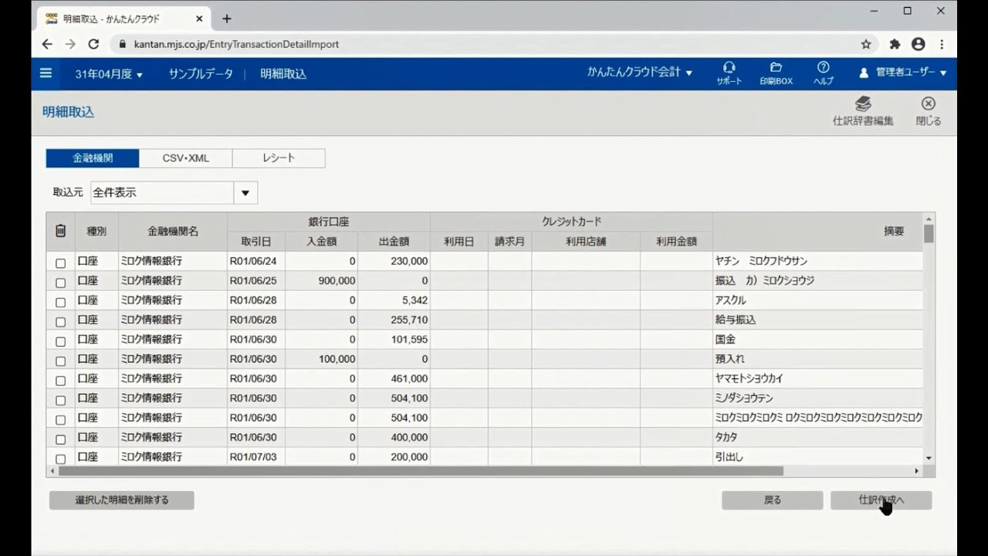Expand the かんたんクラウド会計 product dropdown

[640, 72]
